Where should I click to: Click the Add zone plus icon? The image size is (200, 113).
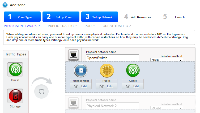5,5
